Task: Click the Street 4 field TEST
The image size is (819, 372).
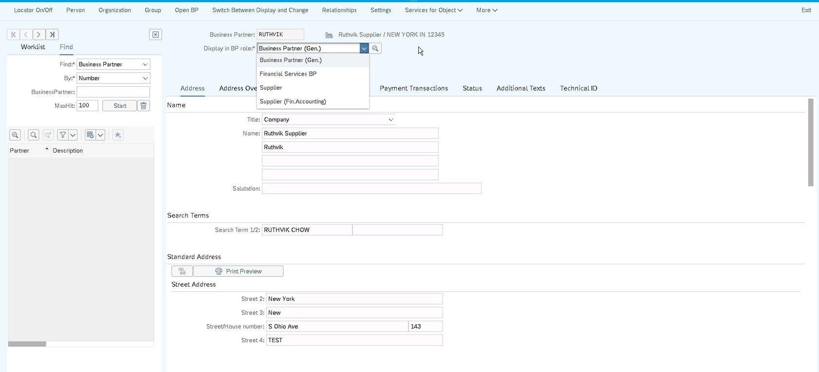Action: point(354,340)
